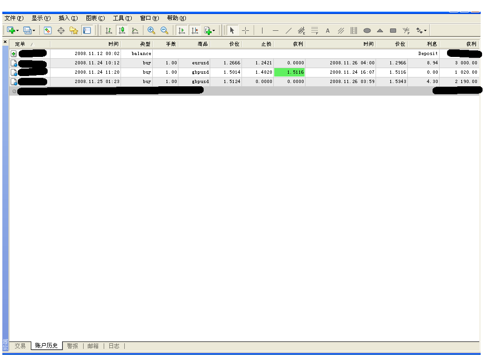Close the terminal panel with the x
The width and height of the screenshot is (483, 355).
point(5,42)
